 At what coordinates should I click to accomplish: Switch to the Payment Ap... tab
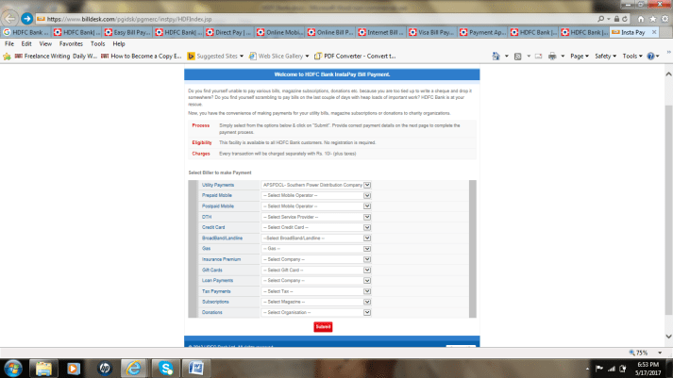tap(482, 32)
